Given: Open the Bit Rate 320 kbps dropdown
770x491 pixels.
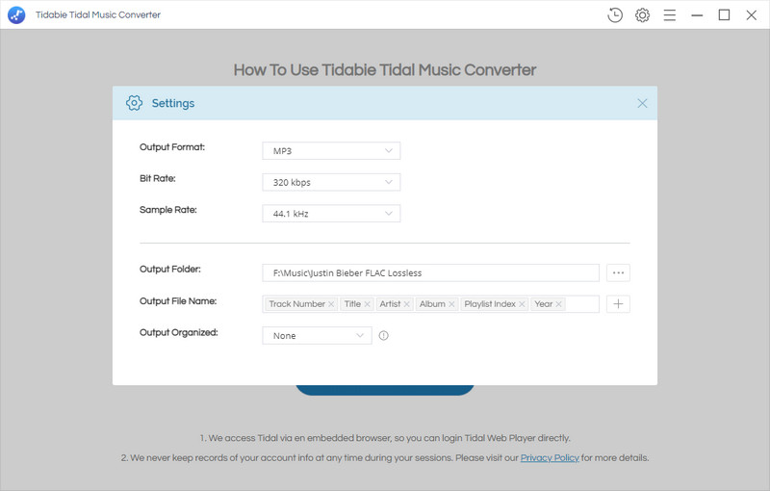Looking at the screenshot, I should tap(331, 182).
